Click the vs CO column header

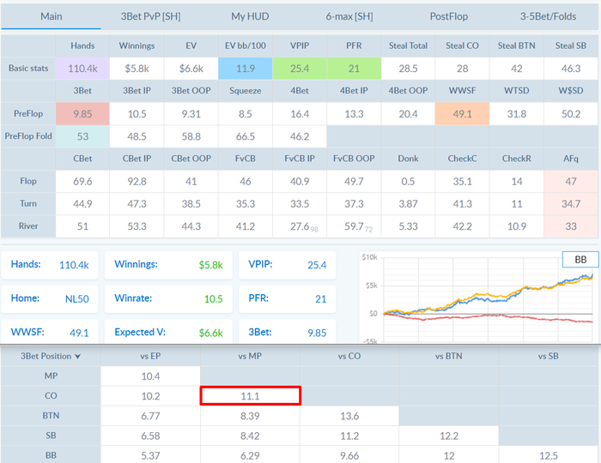tap(349, 356)
